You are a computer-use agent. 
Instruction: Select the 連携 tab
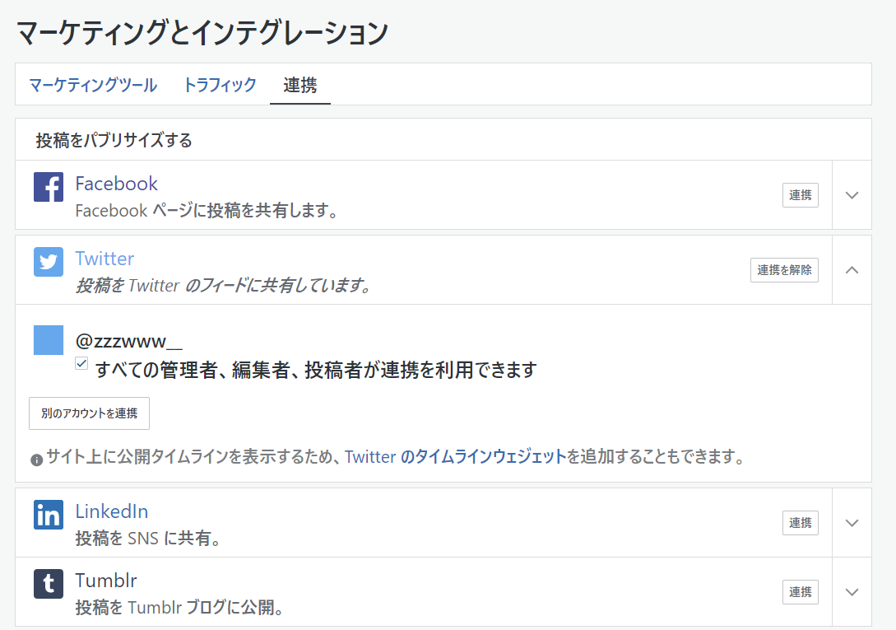tap(300, 86)
